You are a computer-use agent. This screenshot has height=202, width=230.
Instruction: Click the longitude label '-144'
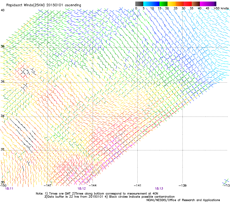pos(93,186)
